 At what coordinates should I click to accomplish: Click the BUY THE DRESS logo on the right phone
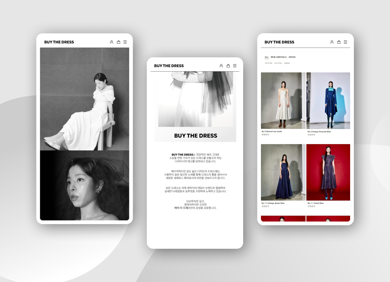pos(279,42)
